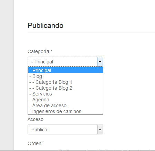Select "- Área de acceso" category
Viewport: 155px width, 151px height.
[x=65, y=105]
